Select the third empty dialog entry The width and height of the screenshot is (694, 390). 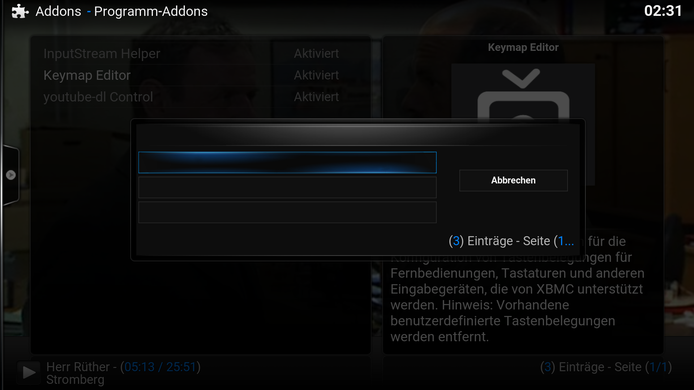[x=287, y=212]
